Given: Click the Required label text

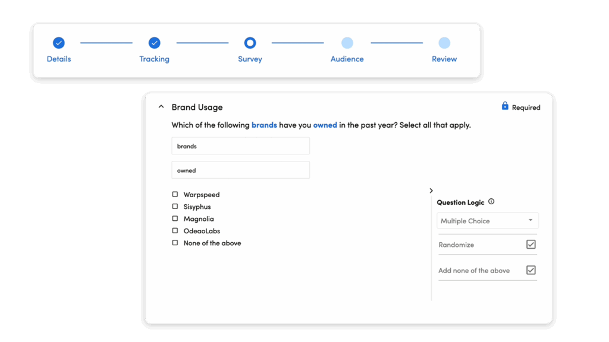Looking at the screenshot, I should (526, 107).
